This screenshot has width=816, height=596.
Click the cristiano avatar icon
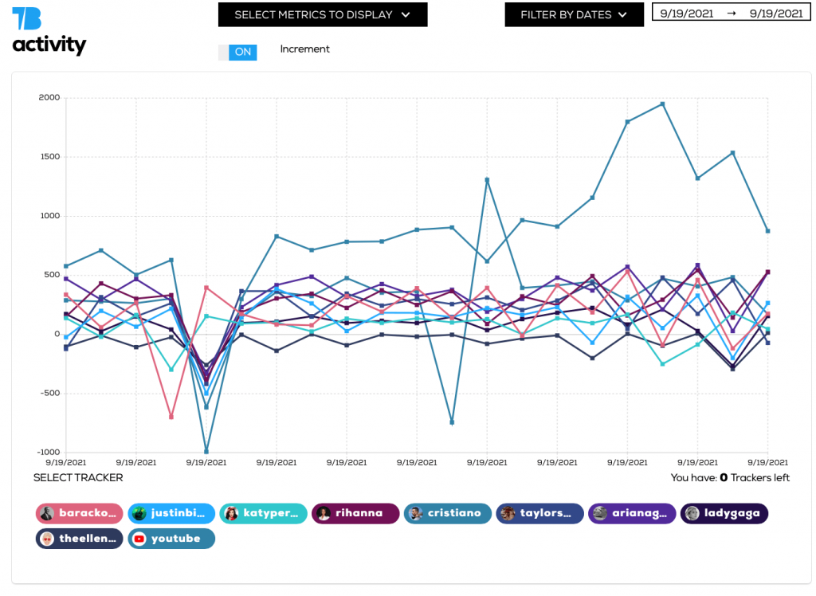click(415, 513)
